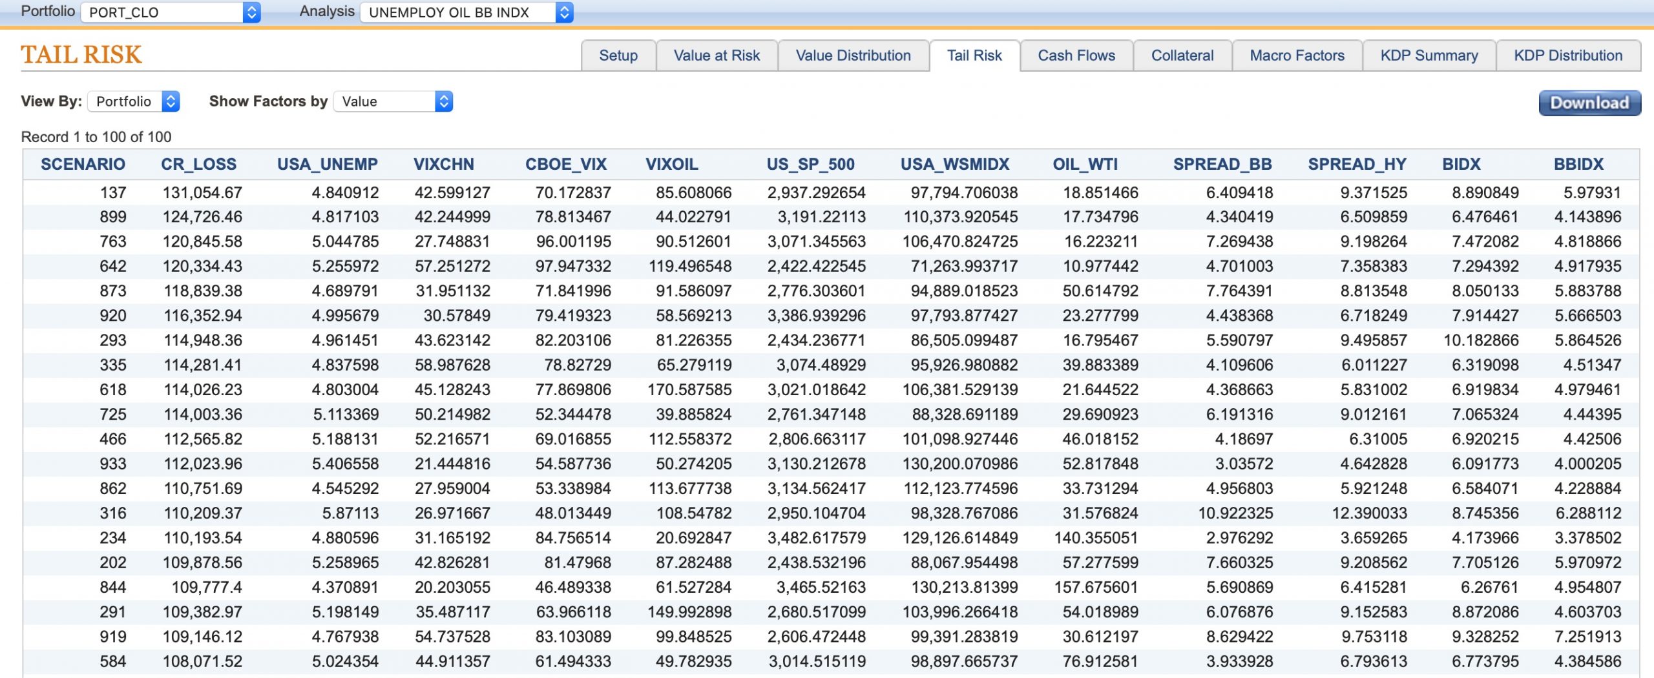Select scenario 584 cell
Image resolution: width=1654 pixels, height=678 pixels.
pyautogui.click(x=113, y=661)
